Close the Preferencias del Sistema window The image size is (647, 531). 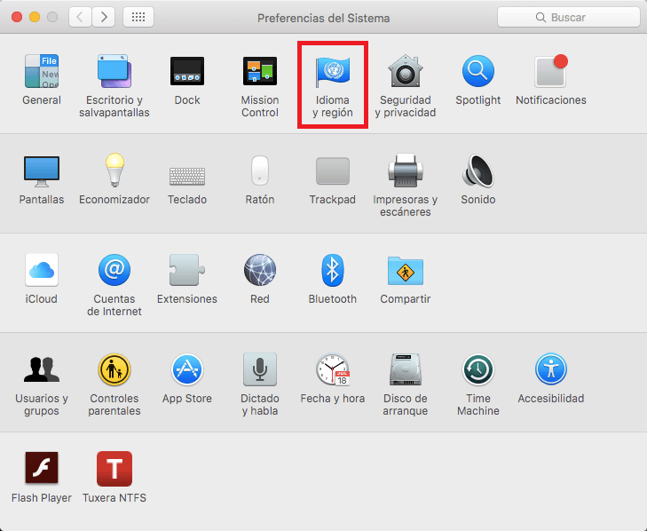pos(17,17)
